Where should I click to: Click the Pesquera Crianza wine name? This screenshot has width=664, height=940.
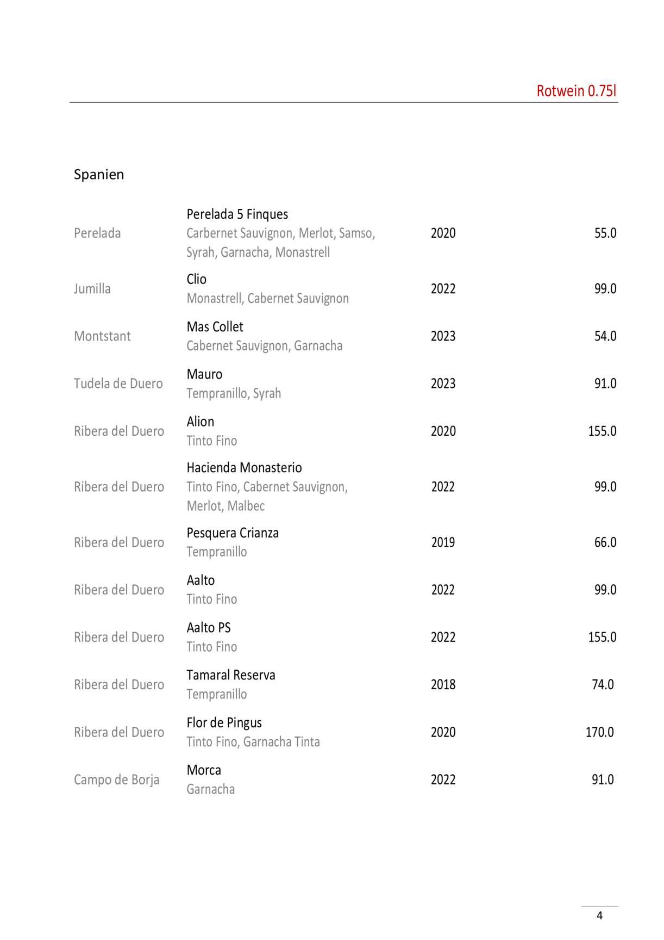(x=233, y=533)
